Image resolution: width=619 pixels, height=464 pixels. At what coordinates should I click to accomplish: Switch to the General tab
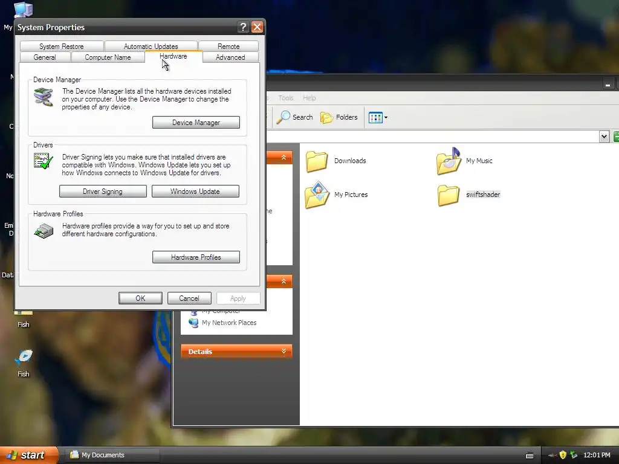(x=45, y=57)
